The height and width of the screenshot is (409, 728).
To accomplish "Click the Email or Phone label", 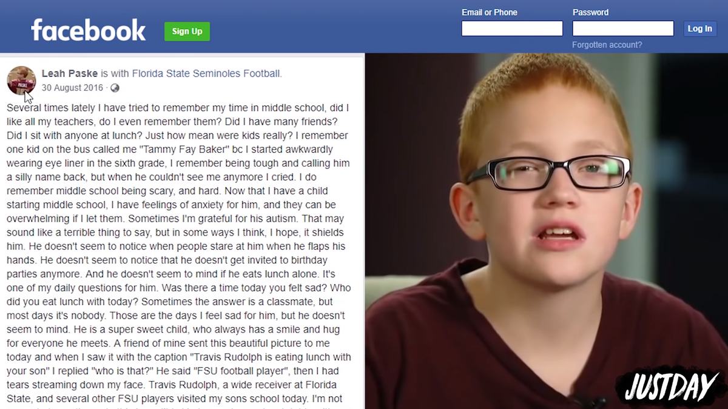I will pos(490,12).
